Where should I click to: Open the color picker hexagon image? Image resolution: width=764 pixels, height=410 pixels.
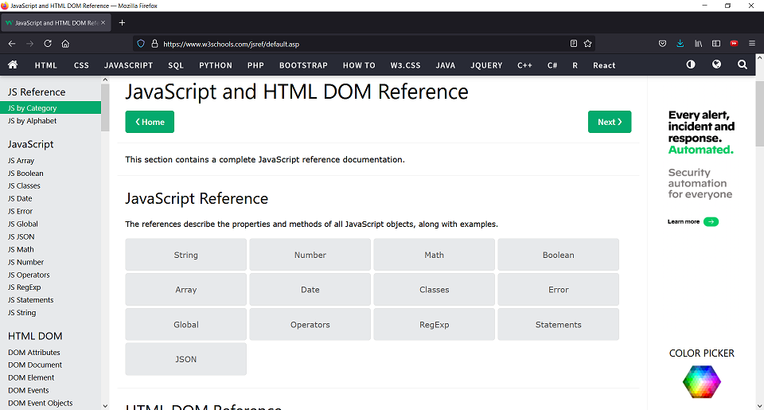pos(702,381)
